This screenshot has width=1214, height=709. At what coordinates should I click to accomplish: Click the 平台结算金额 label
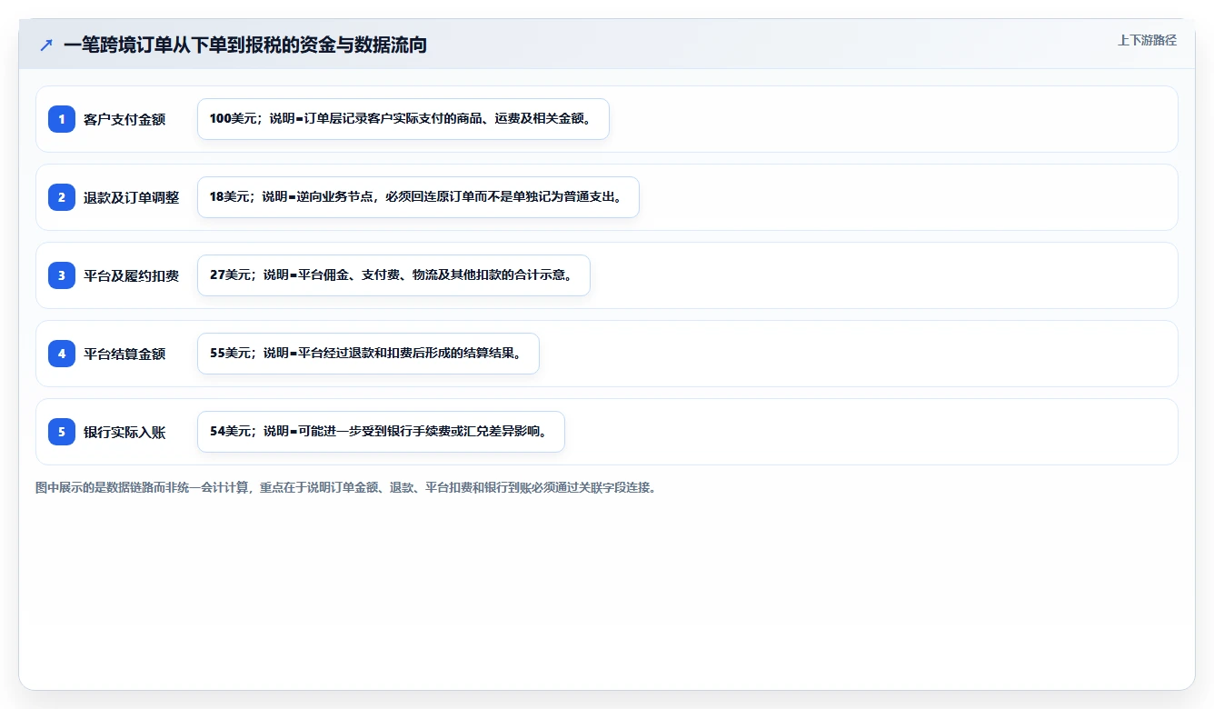pyautogui.click(x=124, y=354)
